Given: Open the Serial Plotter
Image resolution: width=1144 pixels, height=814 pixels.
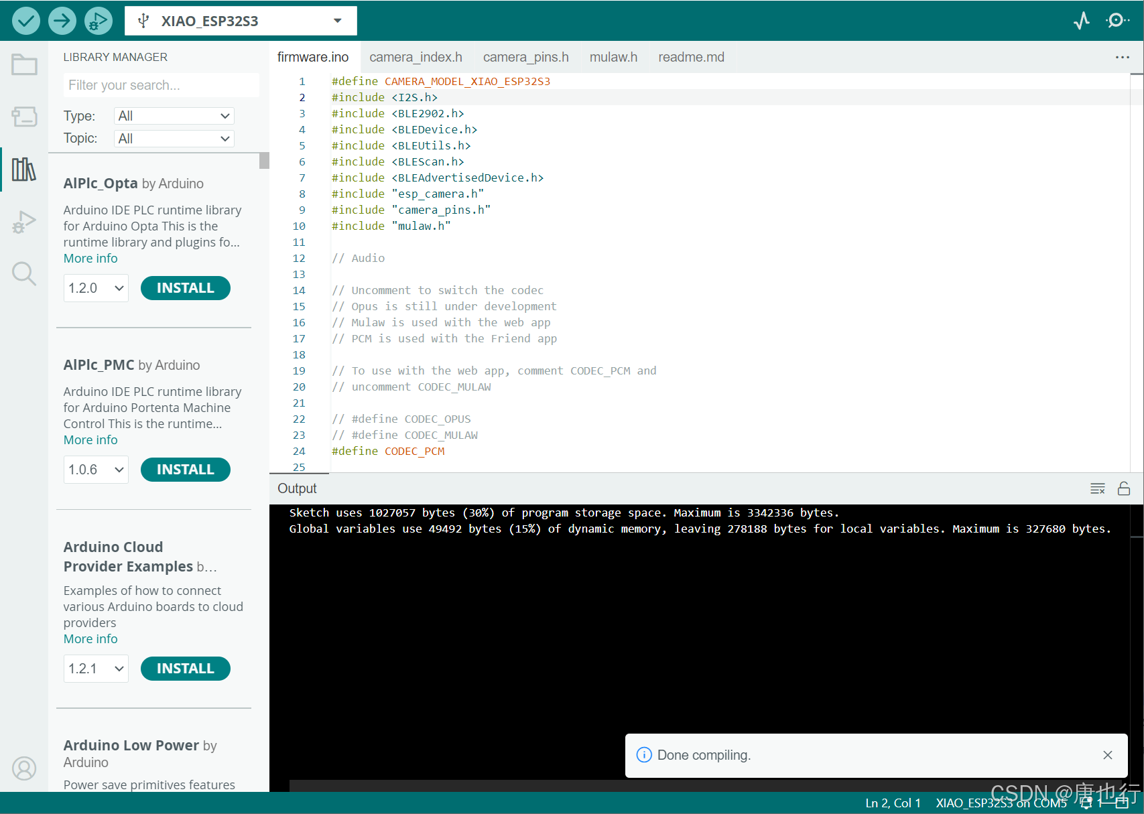Looking at the screenshot, I should tap(1081, 21).
